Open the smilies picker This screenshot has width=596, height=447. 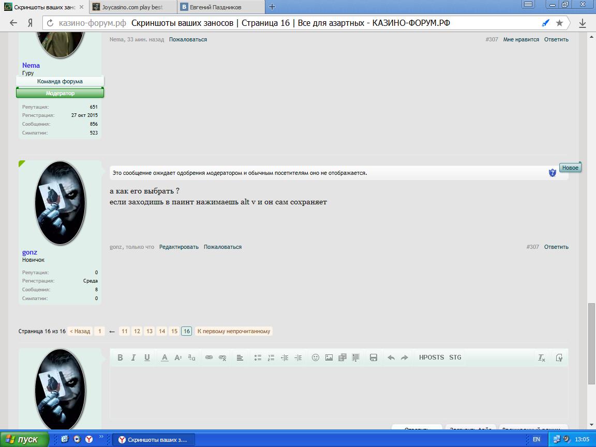(x=316, y=357)
